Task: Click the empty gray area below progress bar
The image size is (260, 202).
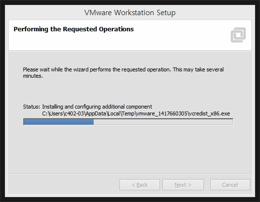Action: tap(130, 149)
